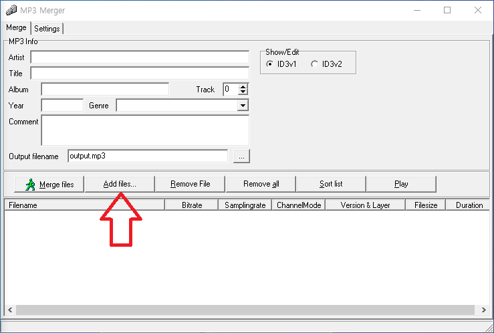Screen dimensions: 494x333
Task: Click the Remove all button
Action: click(261, 184)
